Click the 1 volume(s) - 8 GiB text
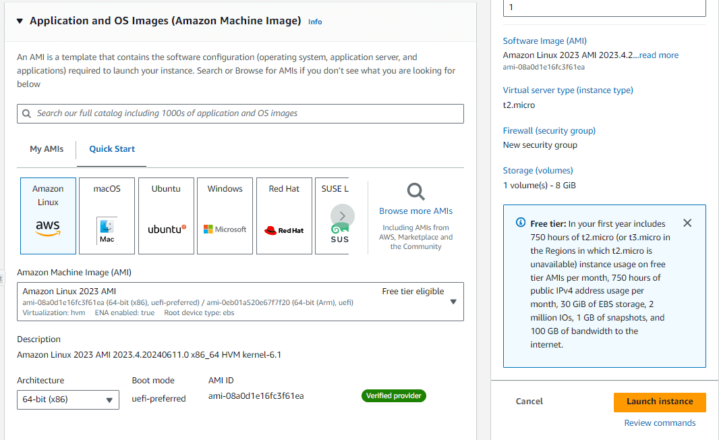Image resolution: width=719 pixels, height=440 pixels. tap(540, 186)
